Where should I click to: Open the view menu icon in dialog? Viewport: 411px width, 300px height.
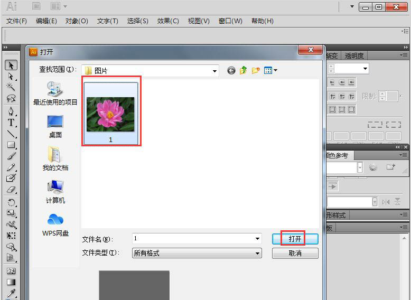(x=271, y=70)
